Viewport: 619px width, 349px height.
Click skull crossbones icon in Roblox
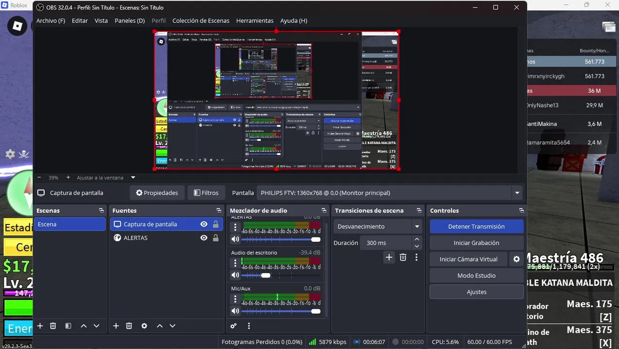point(24,154)
